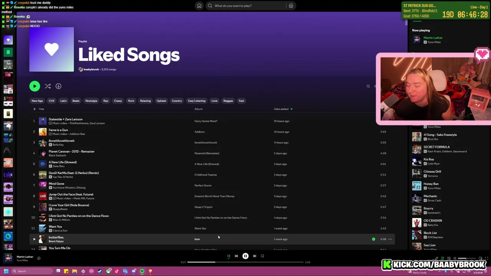The height and width of the screenshot is (276, 491).
Task: Sort by Title column header
Action: pos(41,109)
